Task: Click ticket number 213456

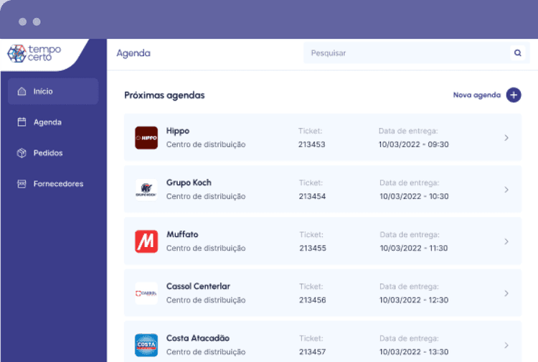Action: (x=313, y=300)
